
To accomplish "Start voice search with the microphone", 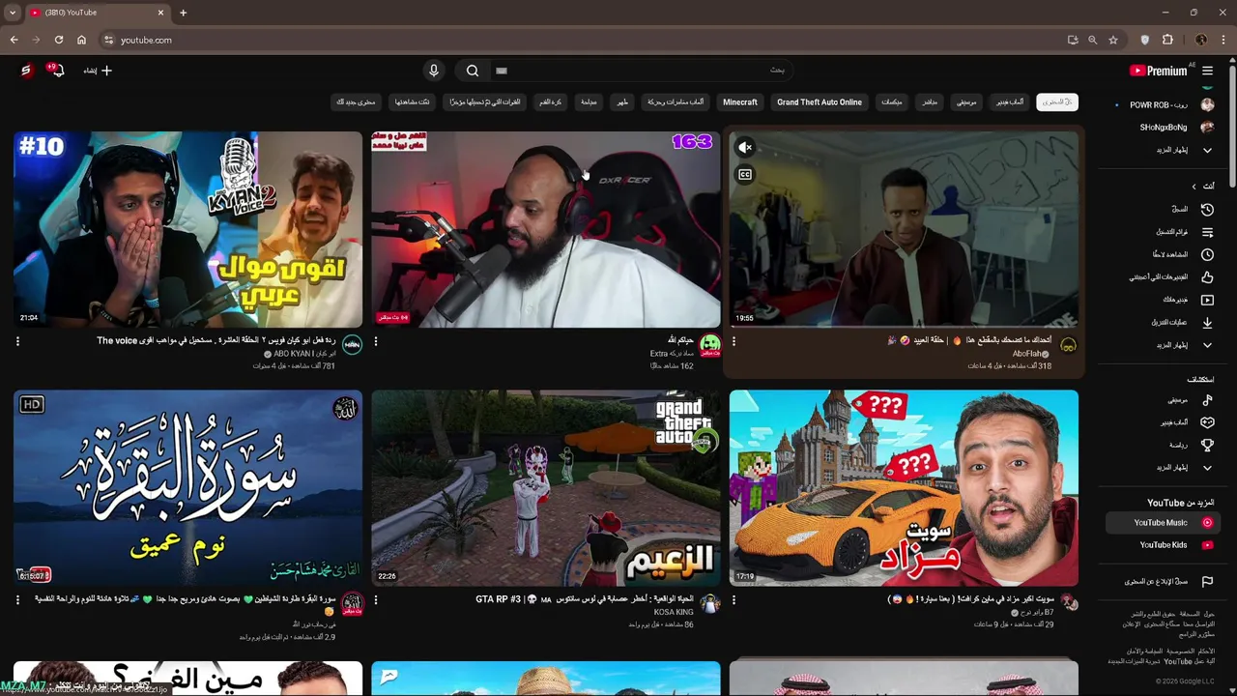I will [x=433, y=71].
